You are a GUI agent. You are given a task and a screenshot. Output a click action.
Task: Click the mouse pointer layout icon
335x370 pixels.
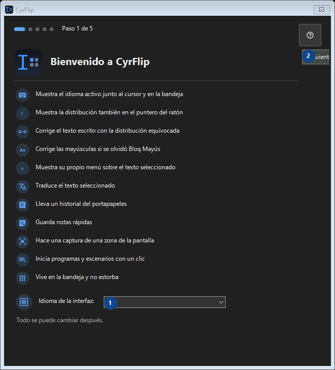click(x=22, y=113)
